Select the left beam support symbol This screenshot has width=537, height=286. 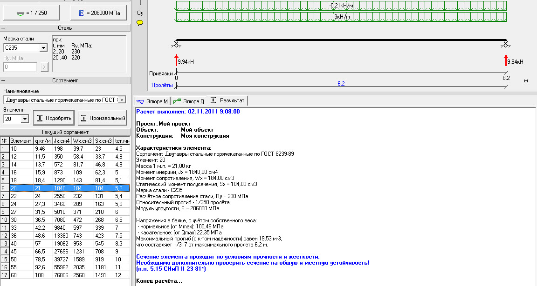(176, 44)
